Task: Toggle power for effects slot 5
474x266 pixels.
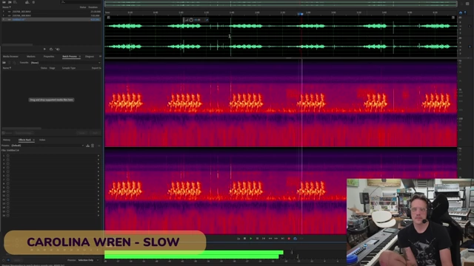Action: (8, 171)
